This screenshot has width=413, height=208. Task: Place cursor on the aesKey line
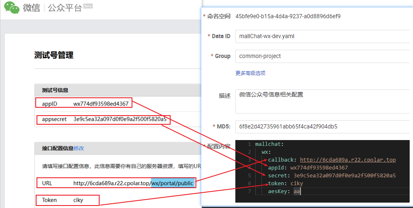[284, 191]
